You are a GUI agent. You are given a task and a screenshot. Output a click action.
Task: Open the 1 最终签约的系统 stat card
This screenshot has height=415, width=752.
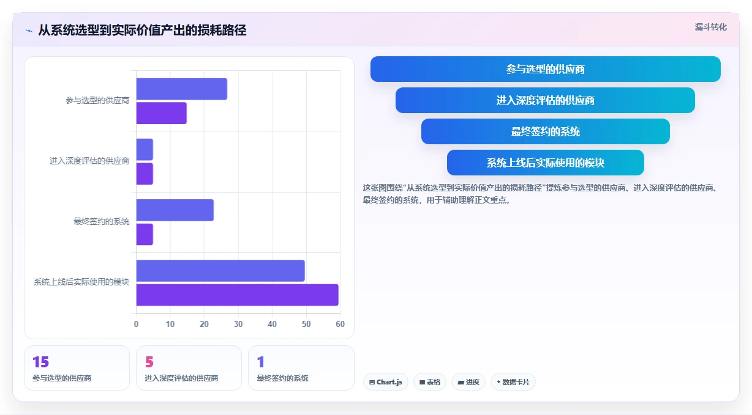[x=301, y=368]
